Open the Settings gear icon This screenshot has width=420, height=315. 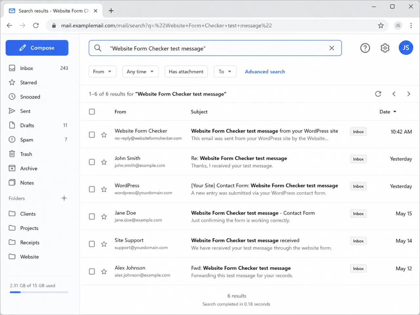click(385, 48)
